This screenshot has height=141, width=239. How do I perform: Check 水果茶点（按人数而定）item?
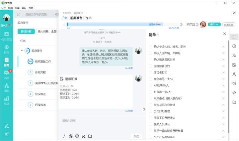pos(150,98)
